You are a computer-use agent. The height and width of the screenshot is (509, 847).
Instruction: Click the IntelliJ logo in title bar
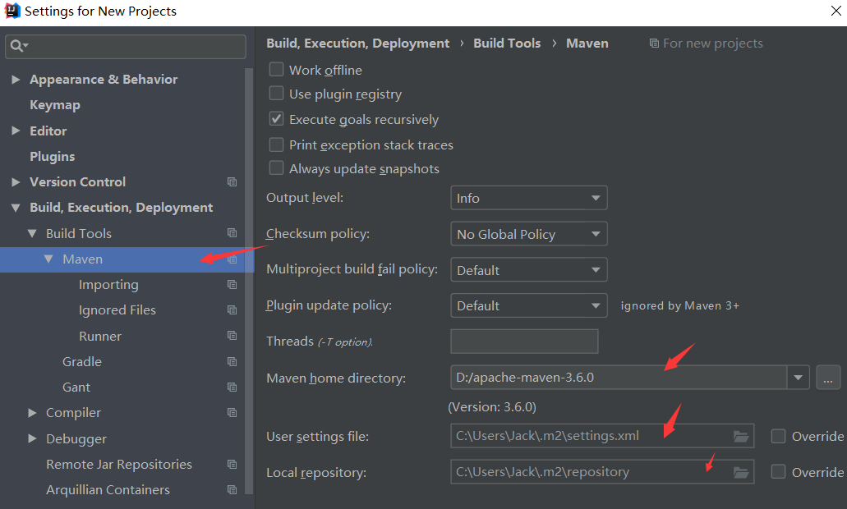[12, 11]
